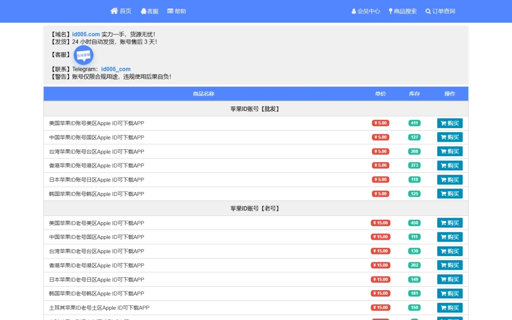Screen dimensions: 512x320
Task: Click 日本苹果ID老号日区 product name
Action: point(96,279)
